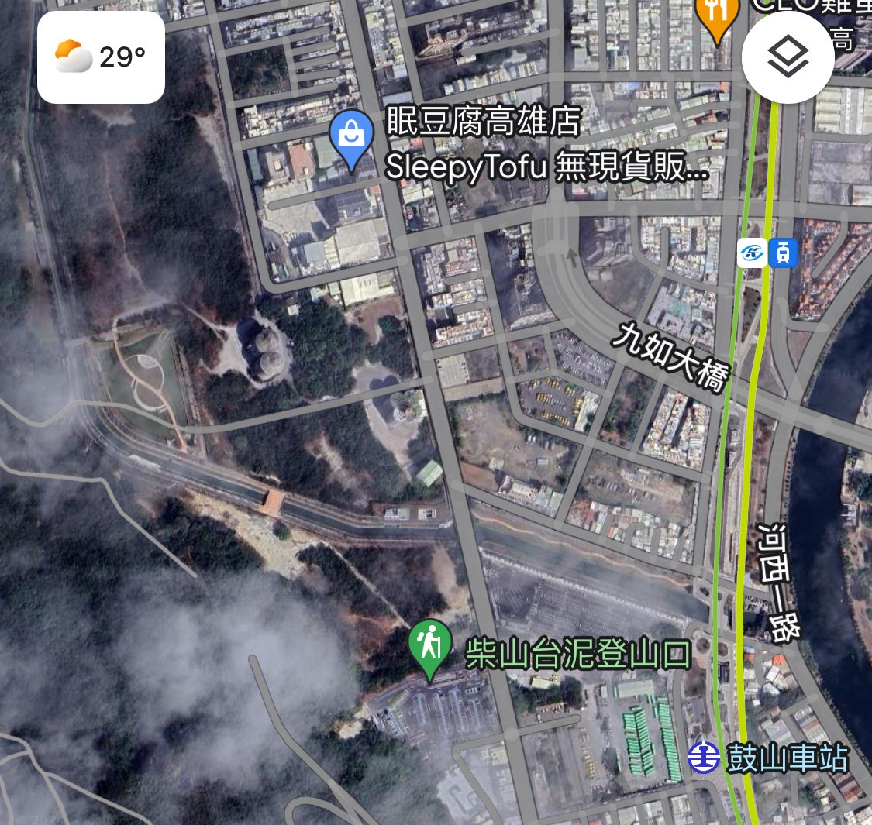
Task: Open the 鼓山車站 station label
Action: [788, 758]
